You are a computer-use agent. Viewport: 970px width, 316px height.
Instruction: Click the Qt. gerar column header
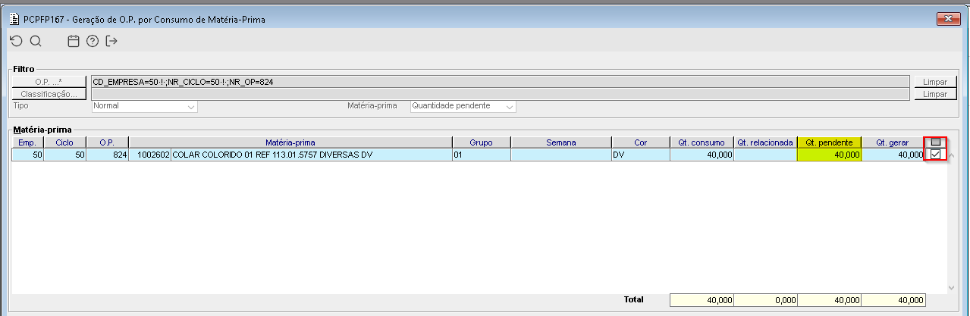893,142
